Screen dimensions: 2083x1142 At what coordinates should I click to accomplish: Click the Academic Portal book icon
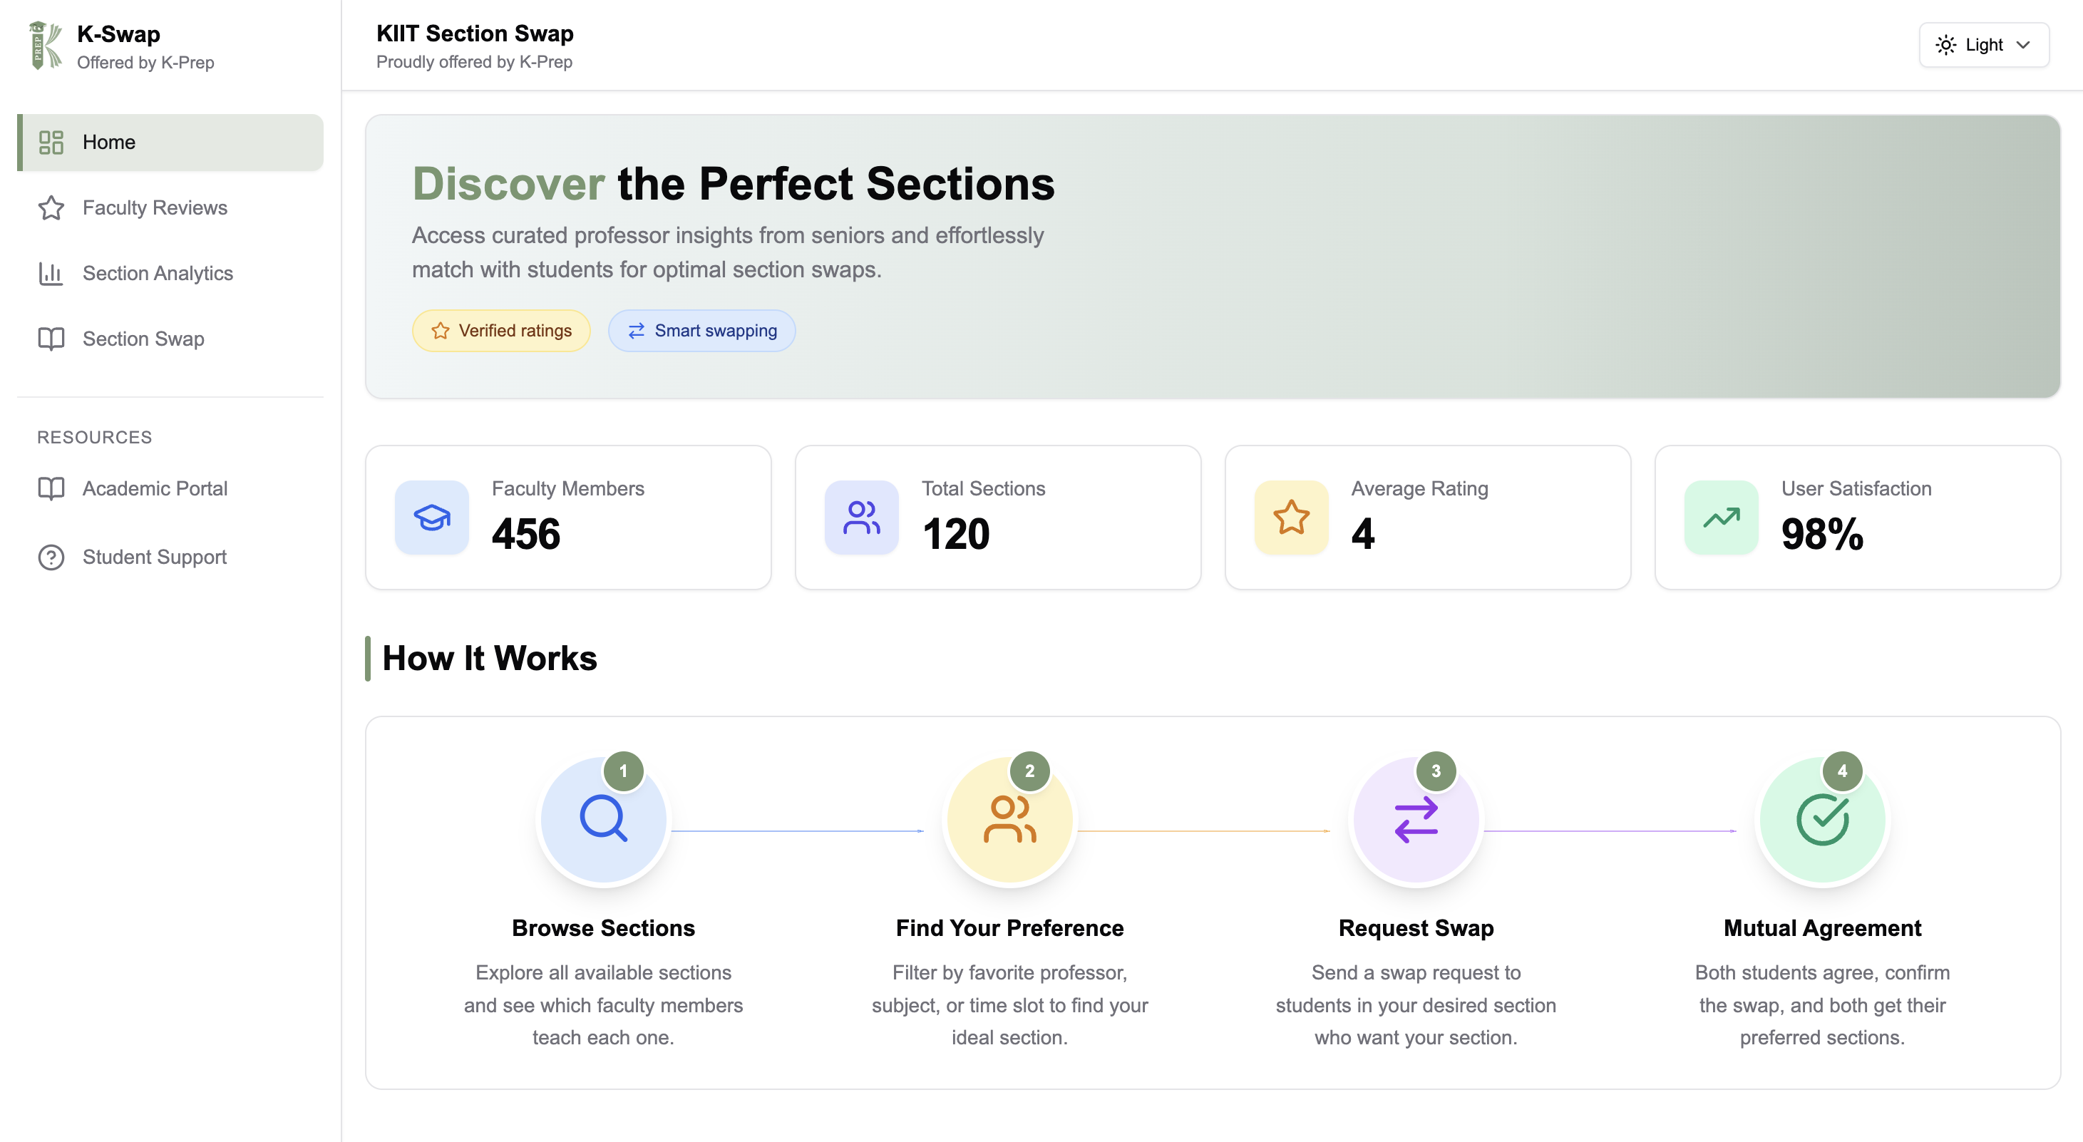tap(51, 488)
